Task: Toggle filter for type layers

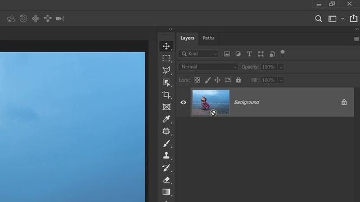Action: (249, 54)
